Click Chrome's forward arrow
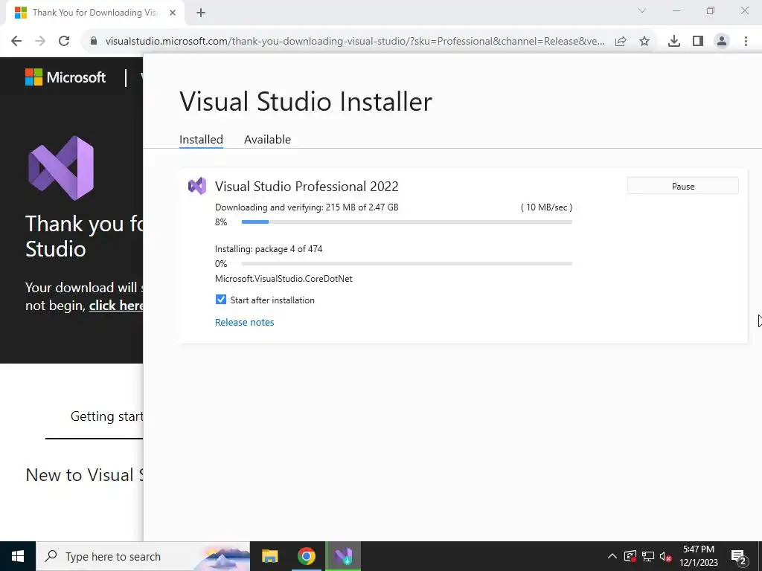 (40, 41)
